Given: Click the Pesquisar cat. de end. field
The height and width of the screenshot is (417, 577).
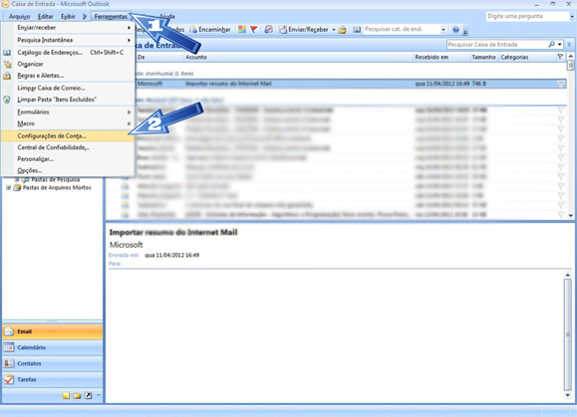Looking at the screenshot, I should point(402,30).
